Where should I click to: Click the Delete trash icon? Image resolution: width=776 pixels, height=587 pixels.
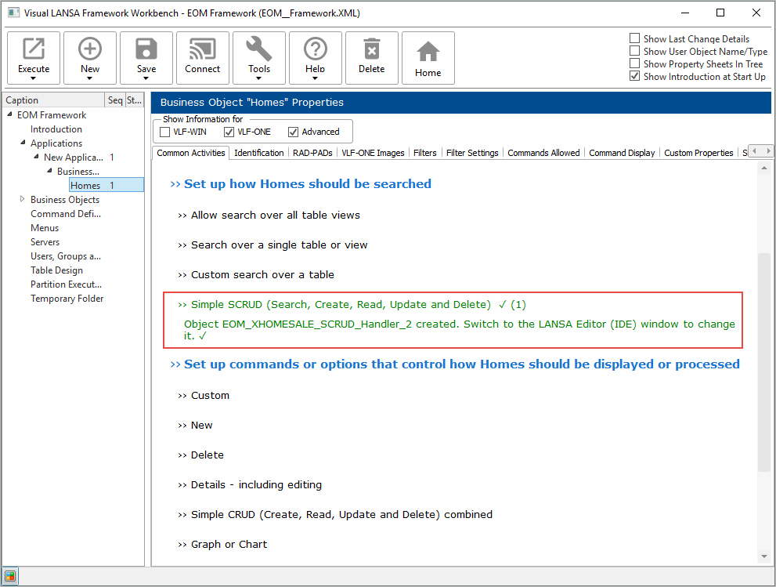pyautogui.click(x=372, y=49)
